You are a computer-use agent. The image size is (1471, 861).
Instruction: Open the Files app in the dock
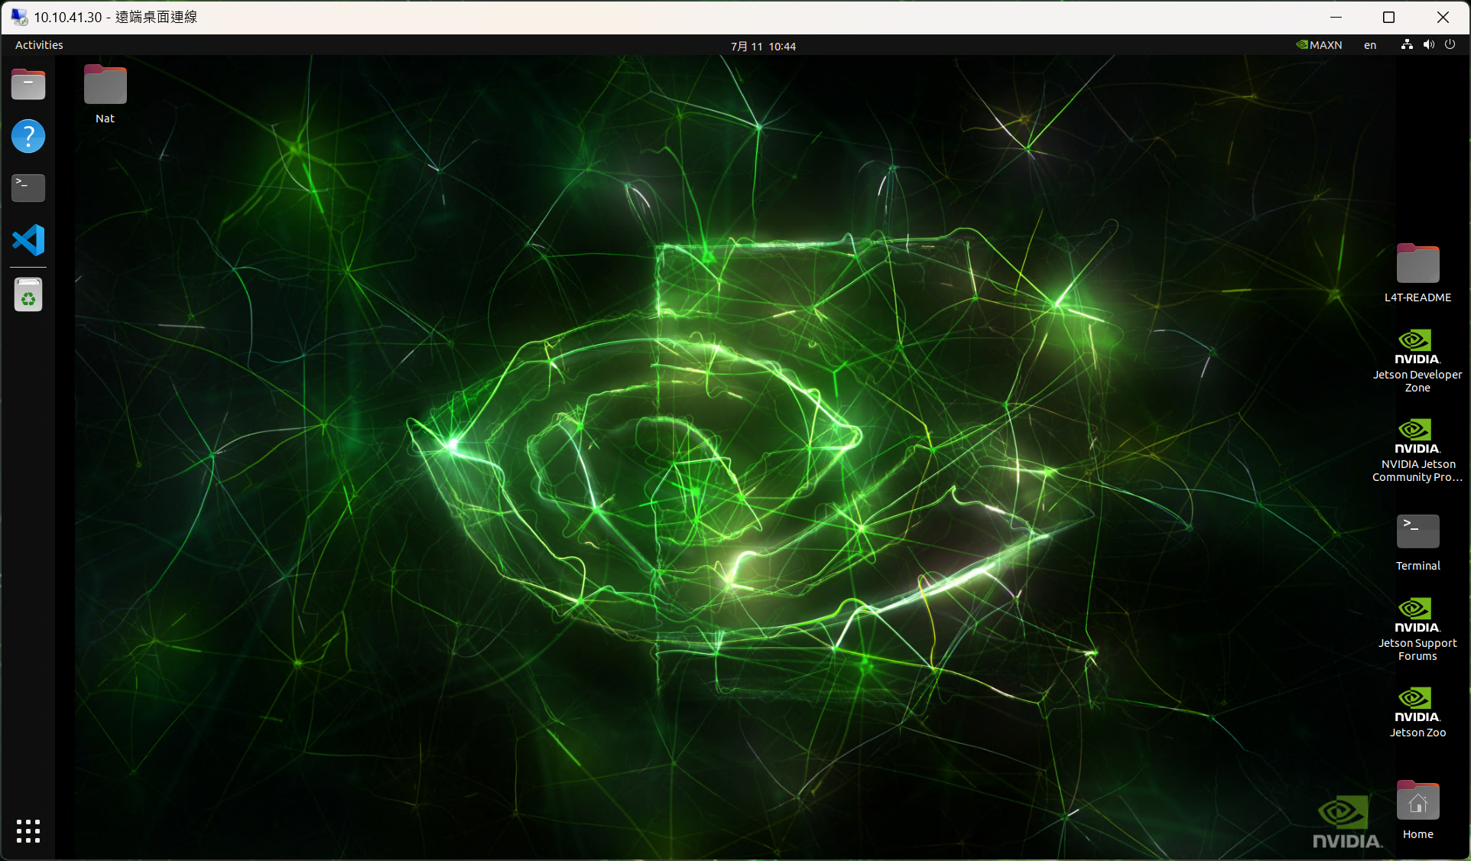[x=28, y=84]
